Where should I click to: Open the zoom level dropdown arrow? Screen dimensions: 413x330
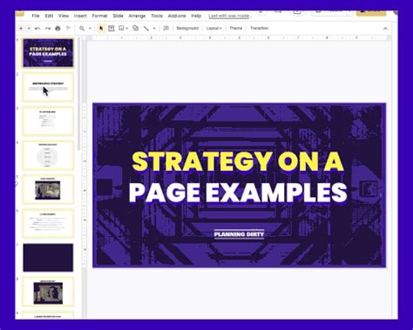coord(90,29)
